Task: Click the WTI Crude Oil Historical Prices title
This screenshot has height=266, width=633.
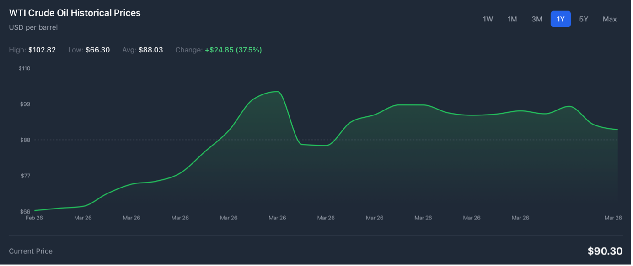Action: (x=75, y=13)
